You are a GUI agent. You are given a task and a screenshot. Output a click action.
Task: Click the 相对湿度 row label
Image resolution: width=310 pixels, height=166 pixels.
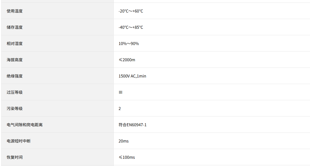pos(15,43)
